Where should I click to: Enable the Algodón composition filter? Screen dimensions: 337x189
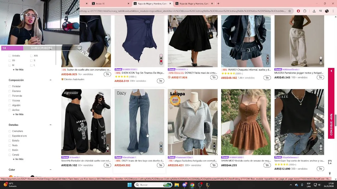coord(10,105)
